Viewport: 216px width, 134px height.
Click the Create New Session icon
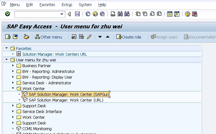pyautogui.click(x=169, y=14)
